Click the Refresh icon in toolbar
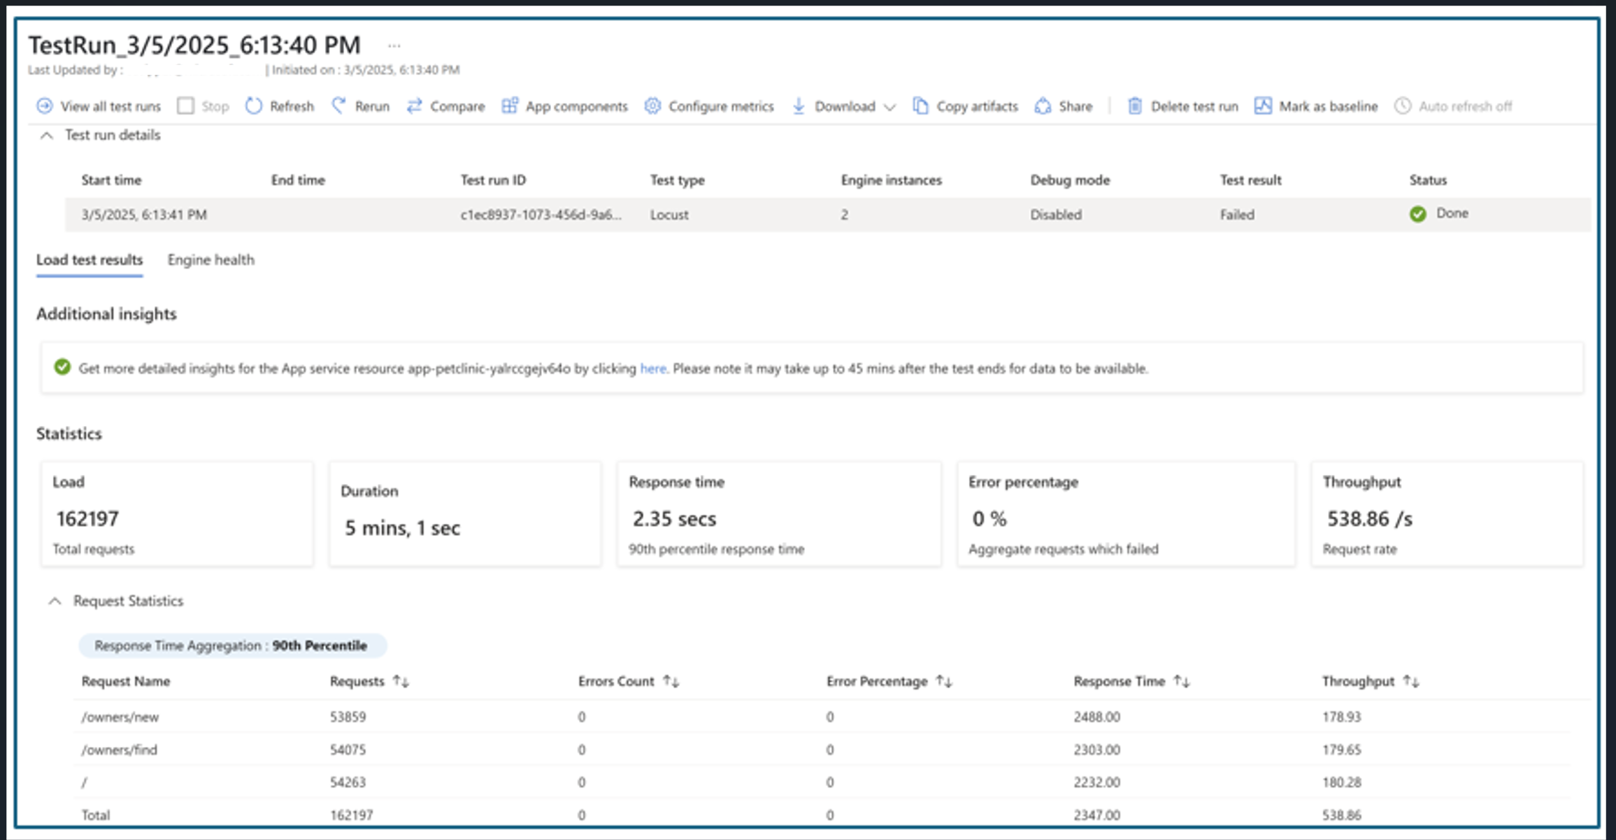The height and width of the screenshot is (840, 1616). [x=254, y=106]
